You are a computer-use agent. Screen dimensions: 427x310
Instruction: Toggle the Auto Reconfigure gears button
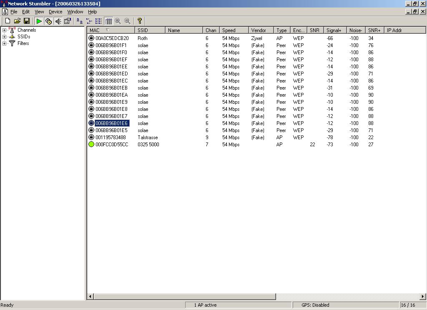(48, 21)
